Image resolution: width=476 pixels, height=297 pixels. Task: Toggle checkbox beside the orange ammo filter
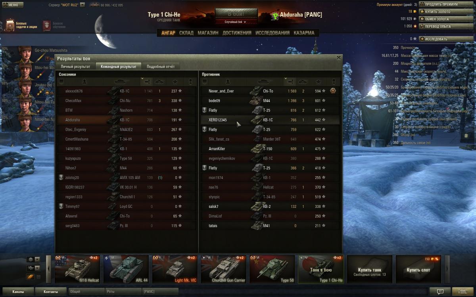38,277
